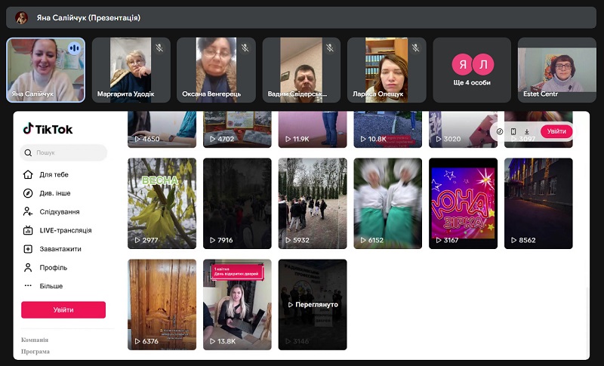Image resolution: width=604 pixels, height=366 pixels.
Task: Click the TikTok logo in the sidebar
Action: 48,129
